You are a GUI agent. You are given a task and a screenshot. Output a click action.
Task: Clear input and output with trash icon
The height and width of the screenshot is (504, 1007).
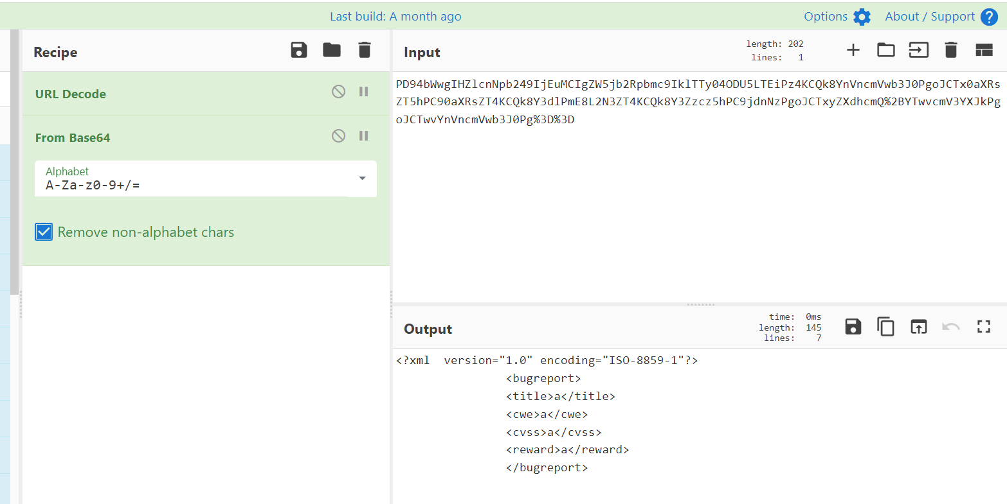click(951, 50)
